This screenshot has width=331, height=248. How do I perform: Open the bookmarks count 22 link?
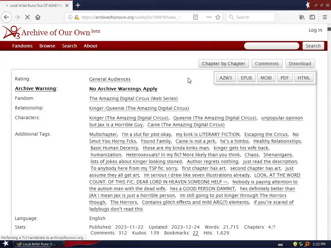pos(196,233)
